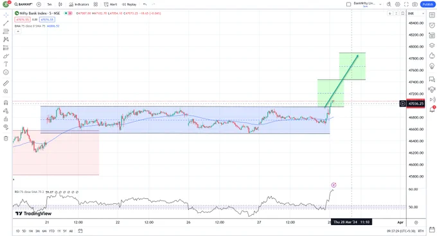Open the 5m timeframe interval dropdown
Viewport: 437px width, 236px height.
point(49,4)
